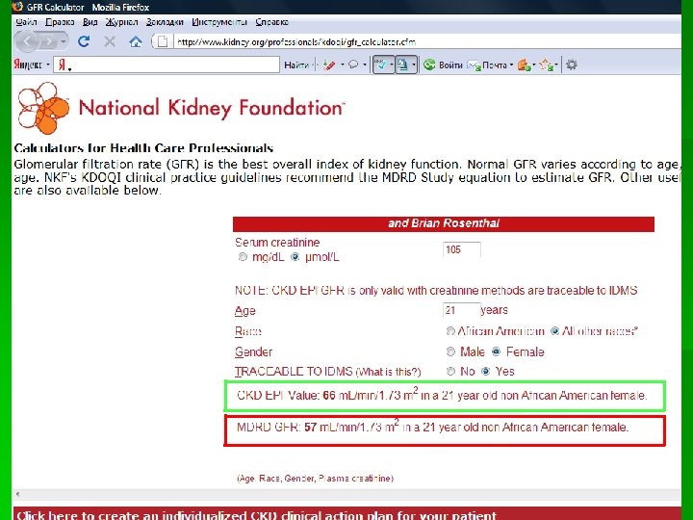Open the individualized CKD clinical action plan link
This screenshot has height=520, width=693.
coord(256,515)
